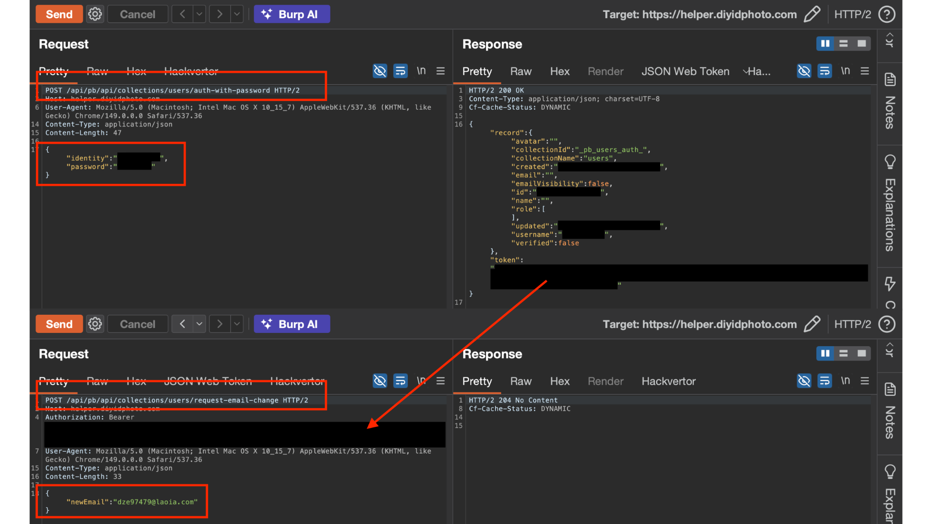
Task: Collapse the side panel strip beside the 204 response
Action: point(890,350)
